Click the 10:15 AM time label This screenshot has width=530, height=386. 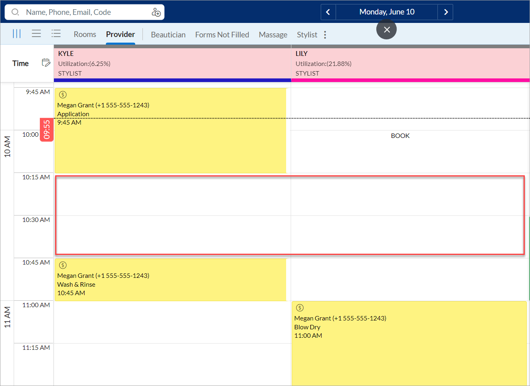click(36, 177)
